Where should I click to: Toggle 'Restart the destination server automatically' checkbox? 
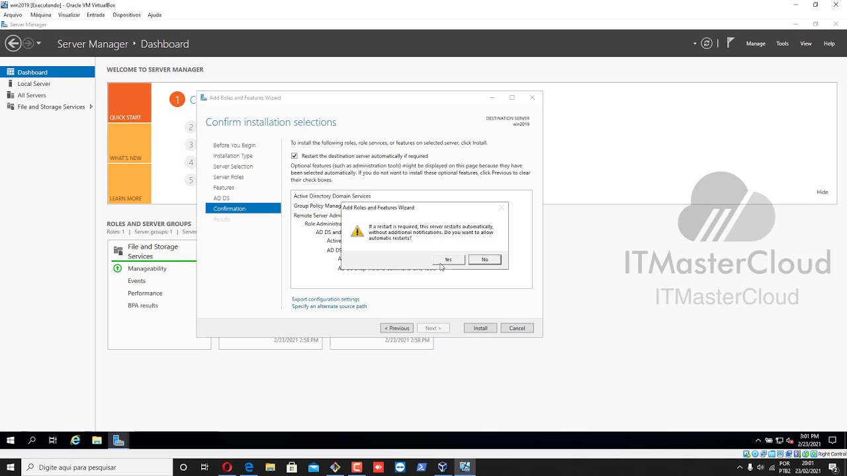pyautogui.click(x=294, y=156)
